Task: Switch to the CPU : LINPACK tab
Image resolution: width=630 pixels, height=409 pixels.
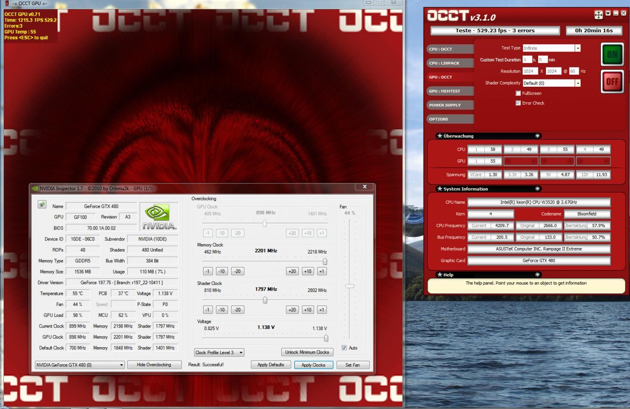Action: point(450,63)
